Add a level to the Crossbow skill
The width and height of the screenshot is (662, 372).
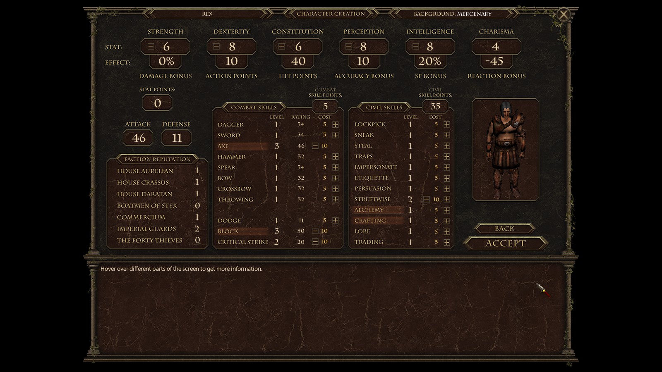pos(335,188)
